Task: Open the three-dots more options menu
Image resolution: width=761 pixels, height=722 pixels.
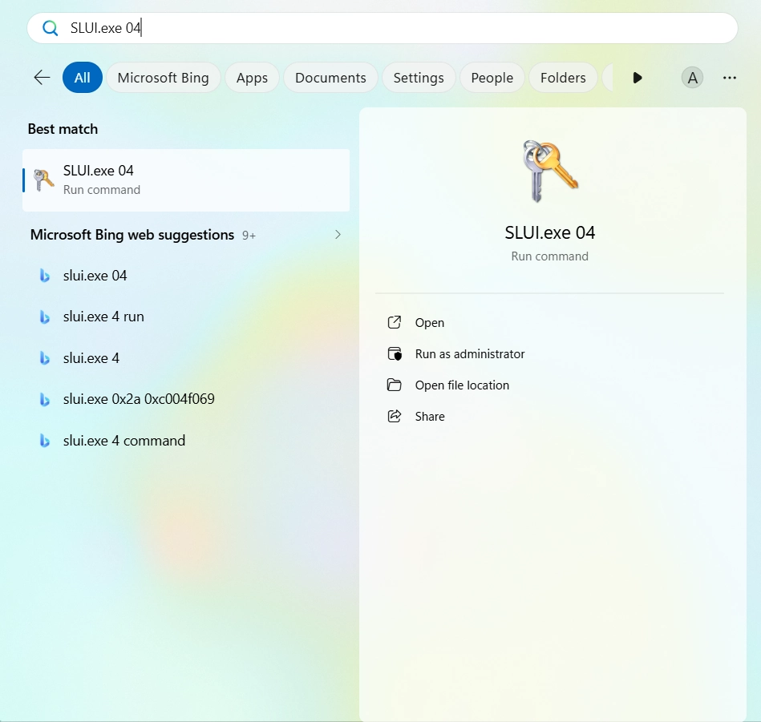Action: pyautogui.click(x=729, y=78)
